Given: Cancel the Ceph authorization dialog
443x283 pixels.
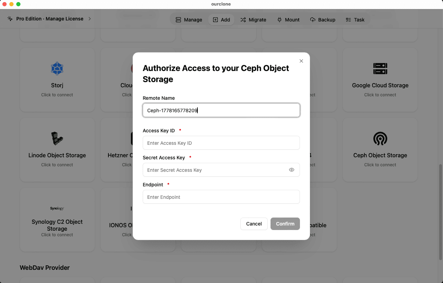Looking at the screenshot, I should tap(254, 224).
